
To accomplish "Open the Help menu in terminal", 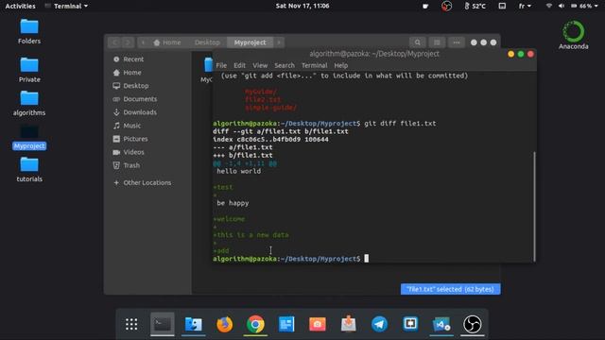I will point(340,65).
